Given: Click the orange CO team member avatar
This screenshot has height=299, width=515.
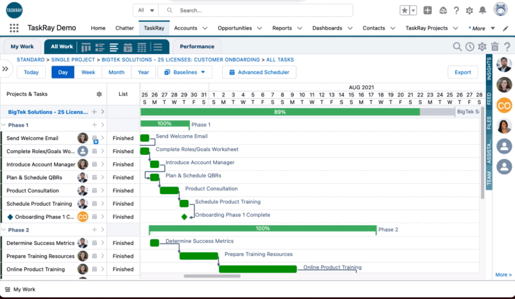Looking at the screenshot, I should click(x=504, y=105).
